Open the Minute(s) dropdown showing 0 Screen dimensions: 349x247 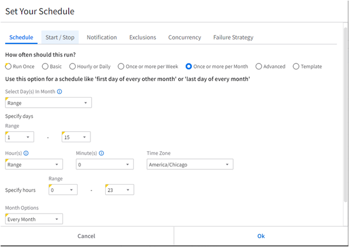[105, 164]
